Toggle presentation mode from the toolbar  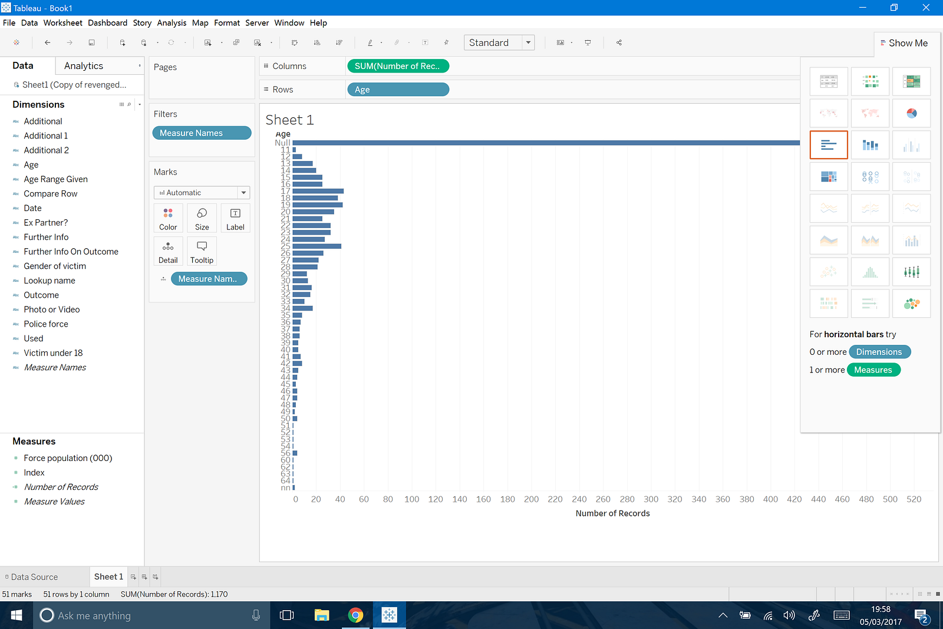(588, 42)
